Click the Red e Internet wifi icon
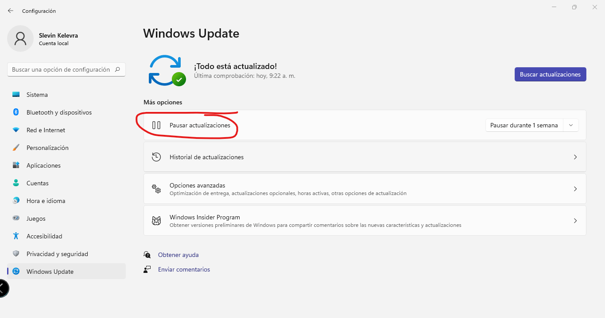The height and width of the screenshot is (318, 605). click(16, 130)
